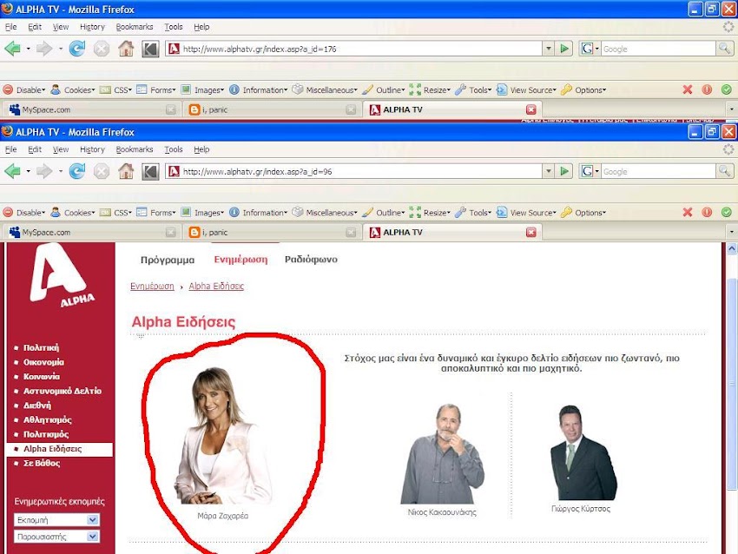Reload page in rear Firefox window
Viewport: 738px width, 554px height.
[77, 49]
